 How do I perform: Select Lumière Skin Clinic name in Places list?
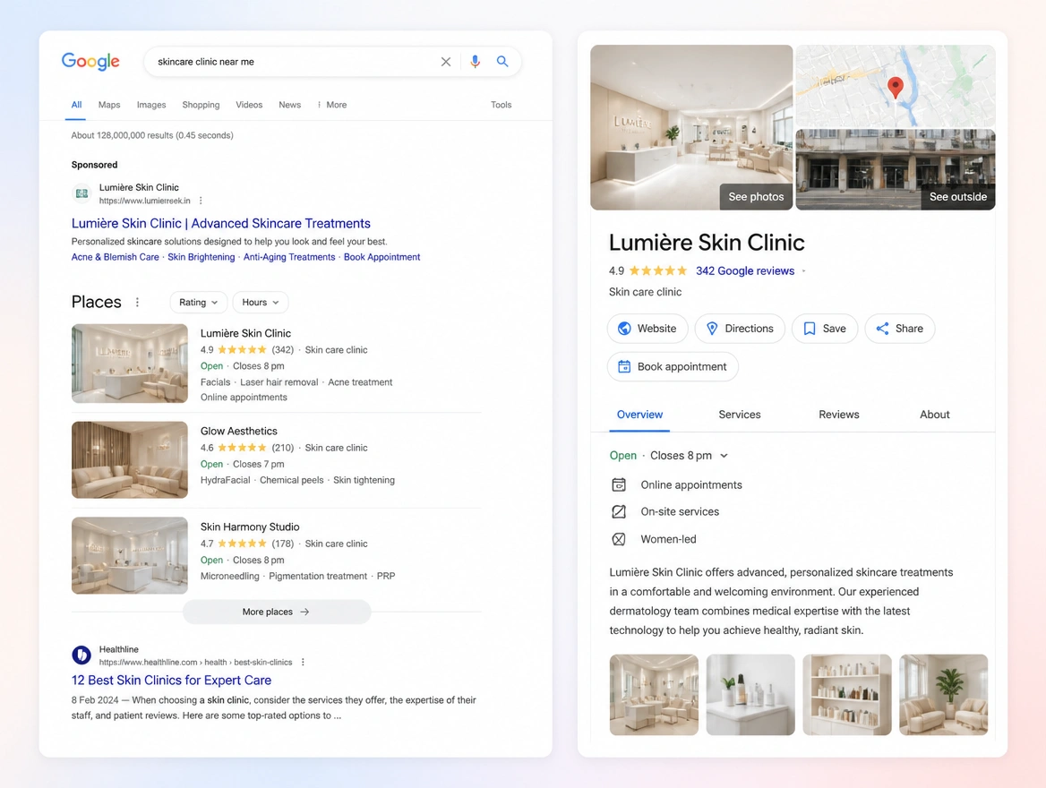coord(245,333)
